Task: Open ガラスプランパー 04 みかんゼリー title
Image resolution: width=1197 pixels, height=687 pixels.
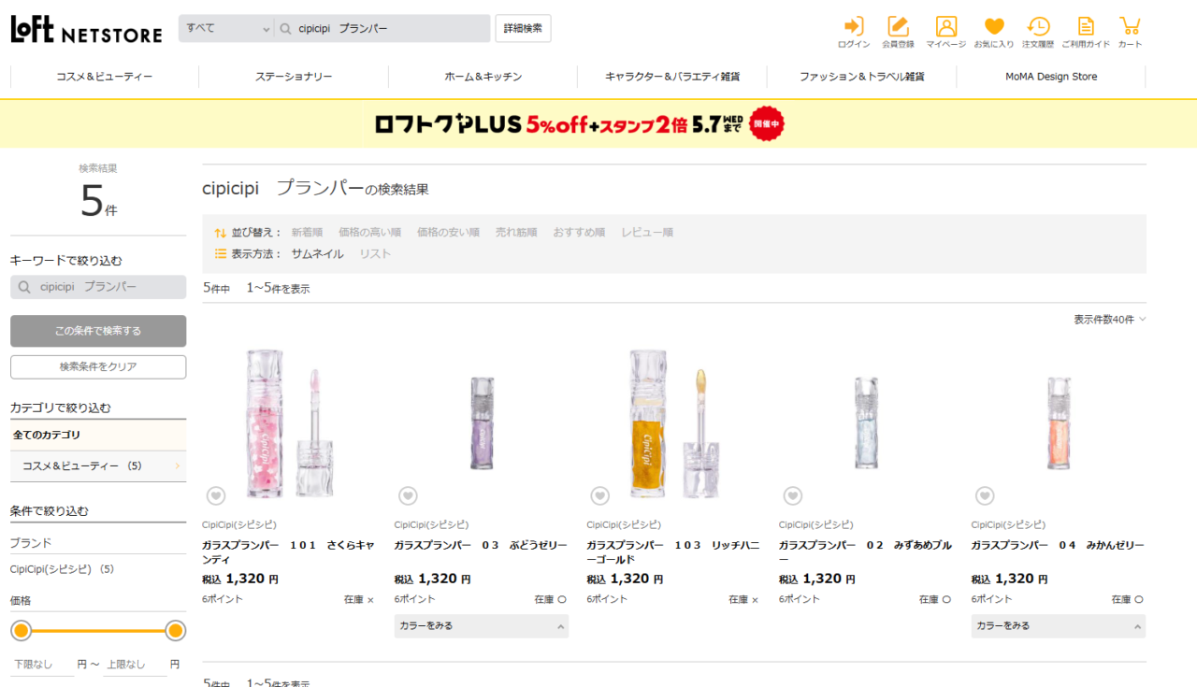Action: click(1058, 545)
